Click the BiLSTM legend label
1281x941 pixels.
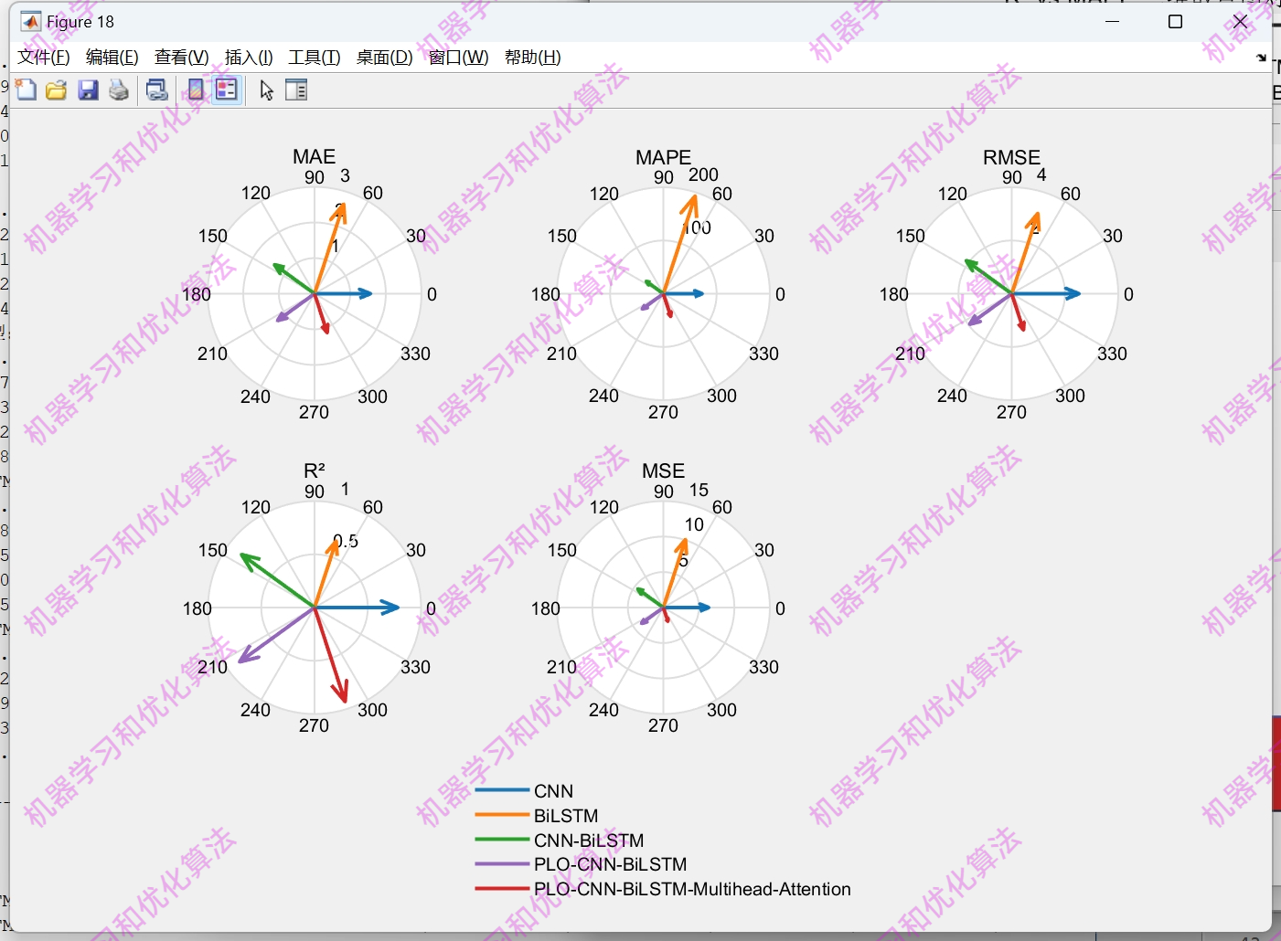[x=566, y=816]
